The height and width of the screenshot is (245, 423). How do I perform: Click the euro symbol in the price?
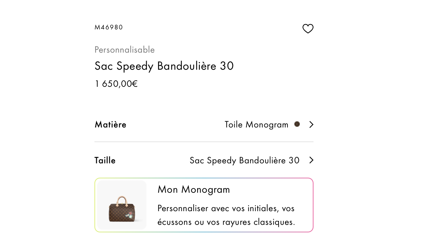click(x=135, y=84)
